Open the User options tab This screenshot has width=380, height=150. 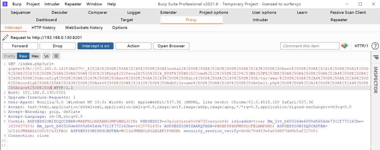pos(264,12)
